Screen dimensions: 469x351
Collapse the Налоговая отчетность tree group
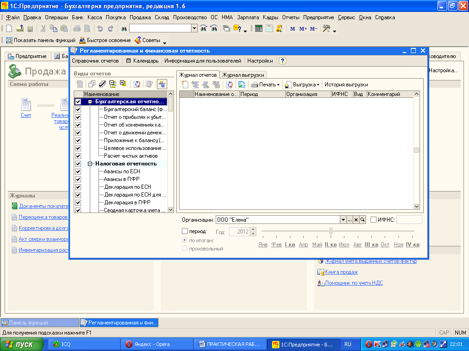click(x=90, y=164)
